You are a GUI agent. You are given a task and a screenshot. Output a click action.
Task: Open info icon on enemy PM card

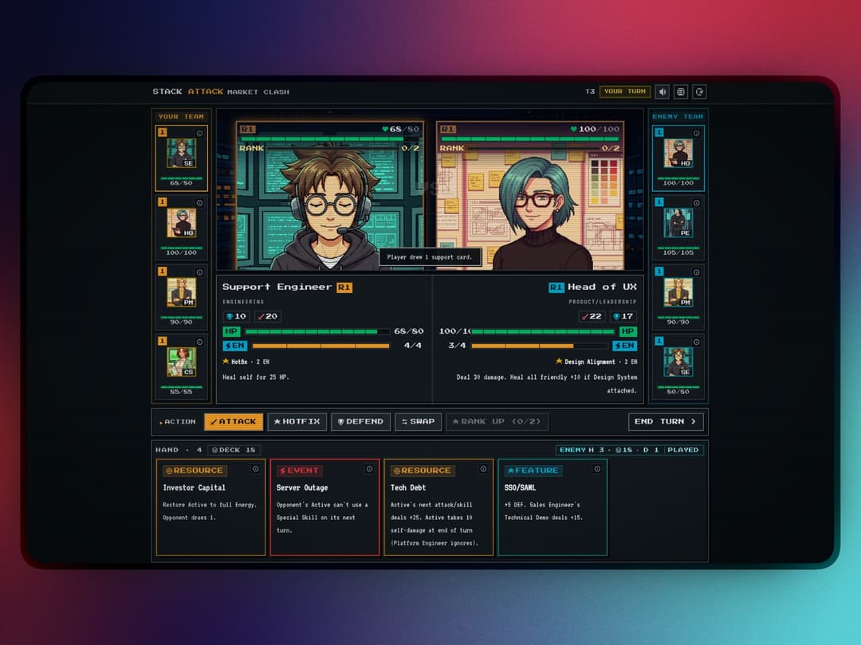[x=696, y=272]
